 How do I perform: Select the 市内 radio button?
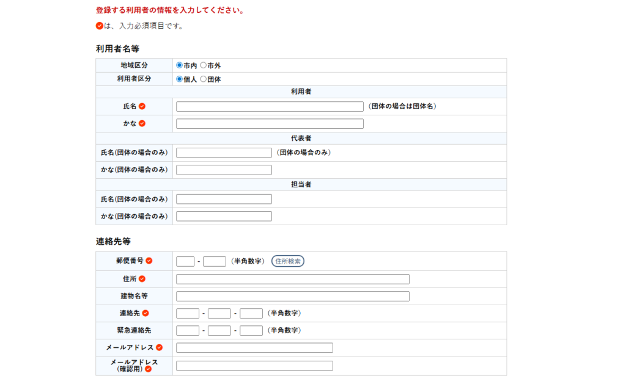tap(180, 65)
